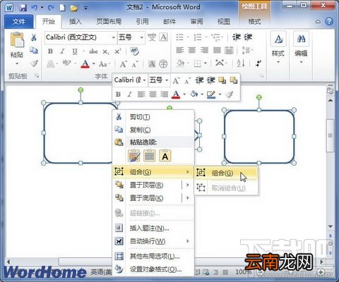
Task: Expand the Styles gallery dropdown
Action: pos(278,62)
